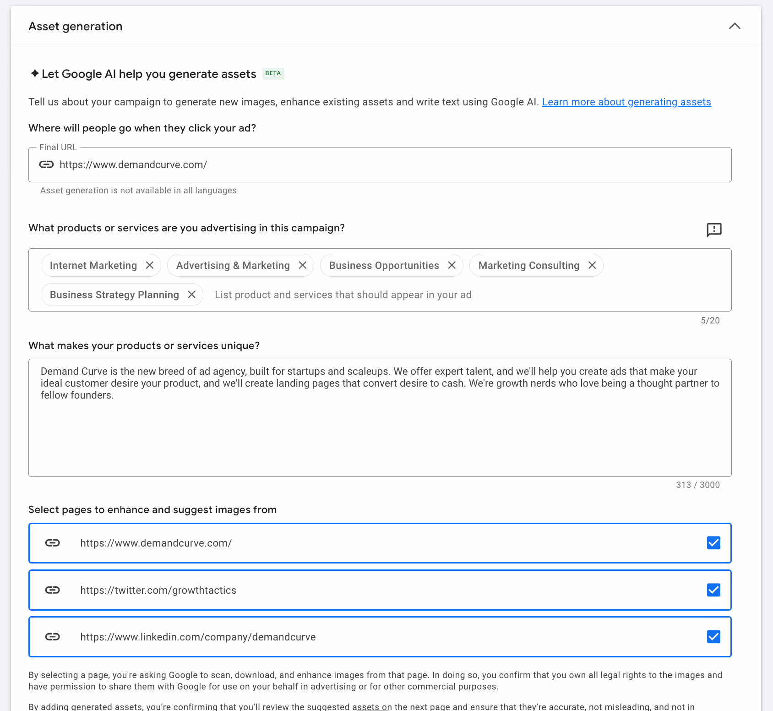
Task: Remove the Advertising & Marketing chip
Action: tap(303, 265)
